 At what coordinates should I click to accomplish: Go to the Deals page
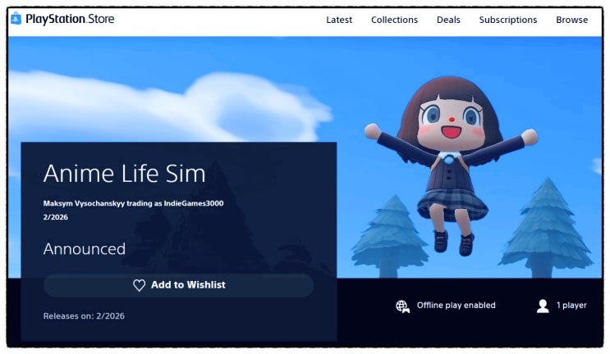coord(448,20)
